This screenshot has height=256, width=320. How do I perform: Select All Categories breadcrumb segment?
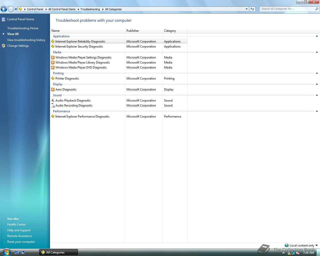click(x=113, y=9)
